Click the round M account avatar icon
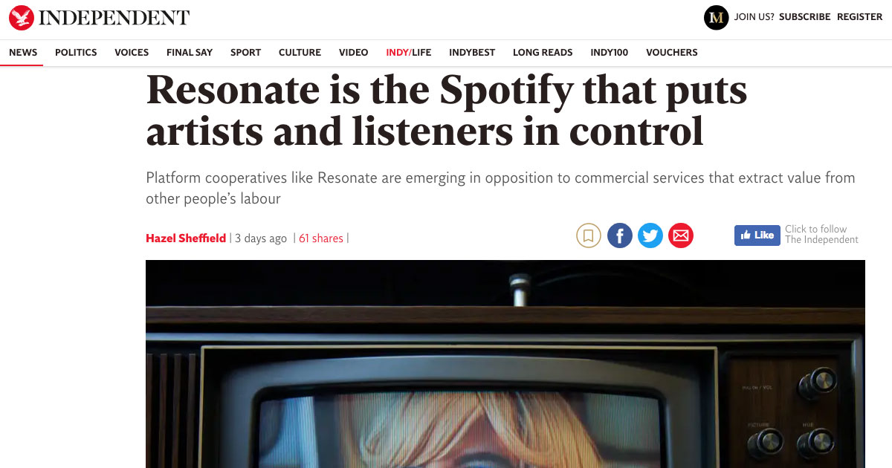This screenshot has height=468, width=892. (716, 17)
